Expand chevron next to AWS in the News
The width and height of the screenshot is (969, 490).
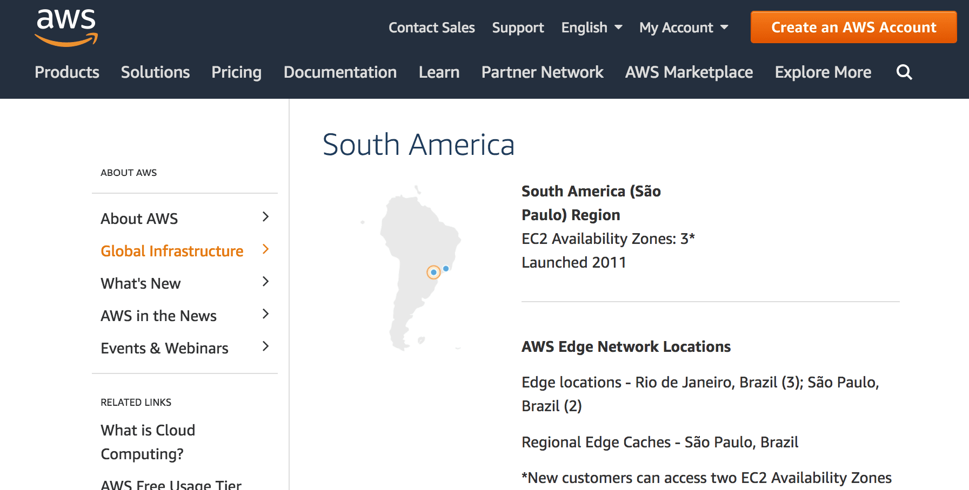point(265,314)
